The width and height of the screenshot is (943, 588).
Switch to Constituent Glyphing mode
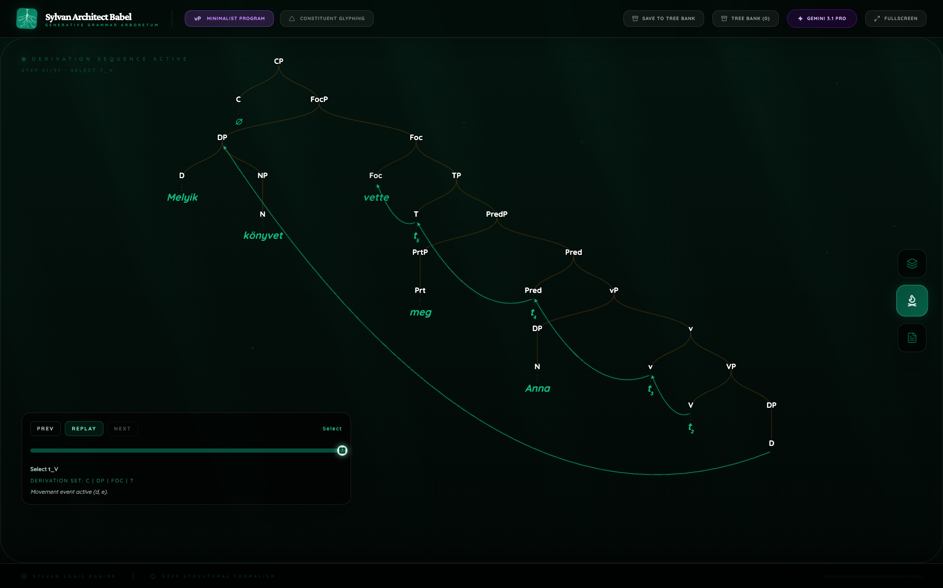[x=326, y=19]
